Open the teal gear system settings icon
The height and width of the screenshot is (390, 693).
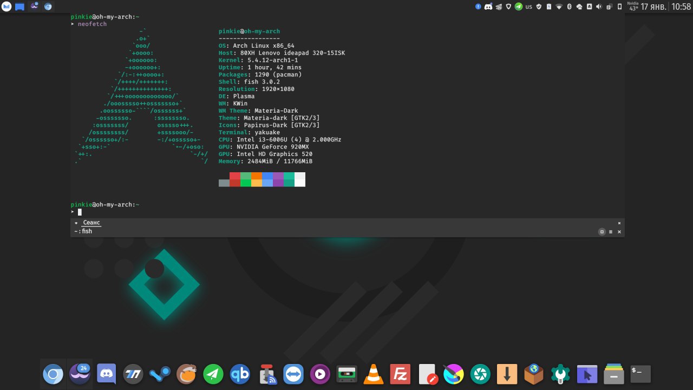click(x=560, y=374)
